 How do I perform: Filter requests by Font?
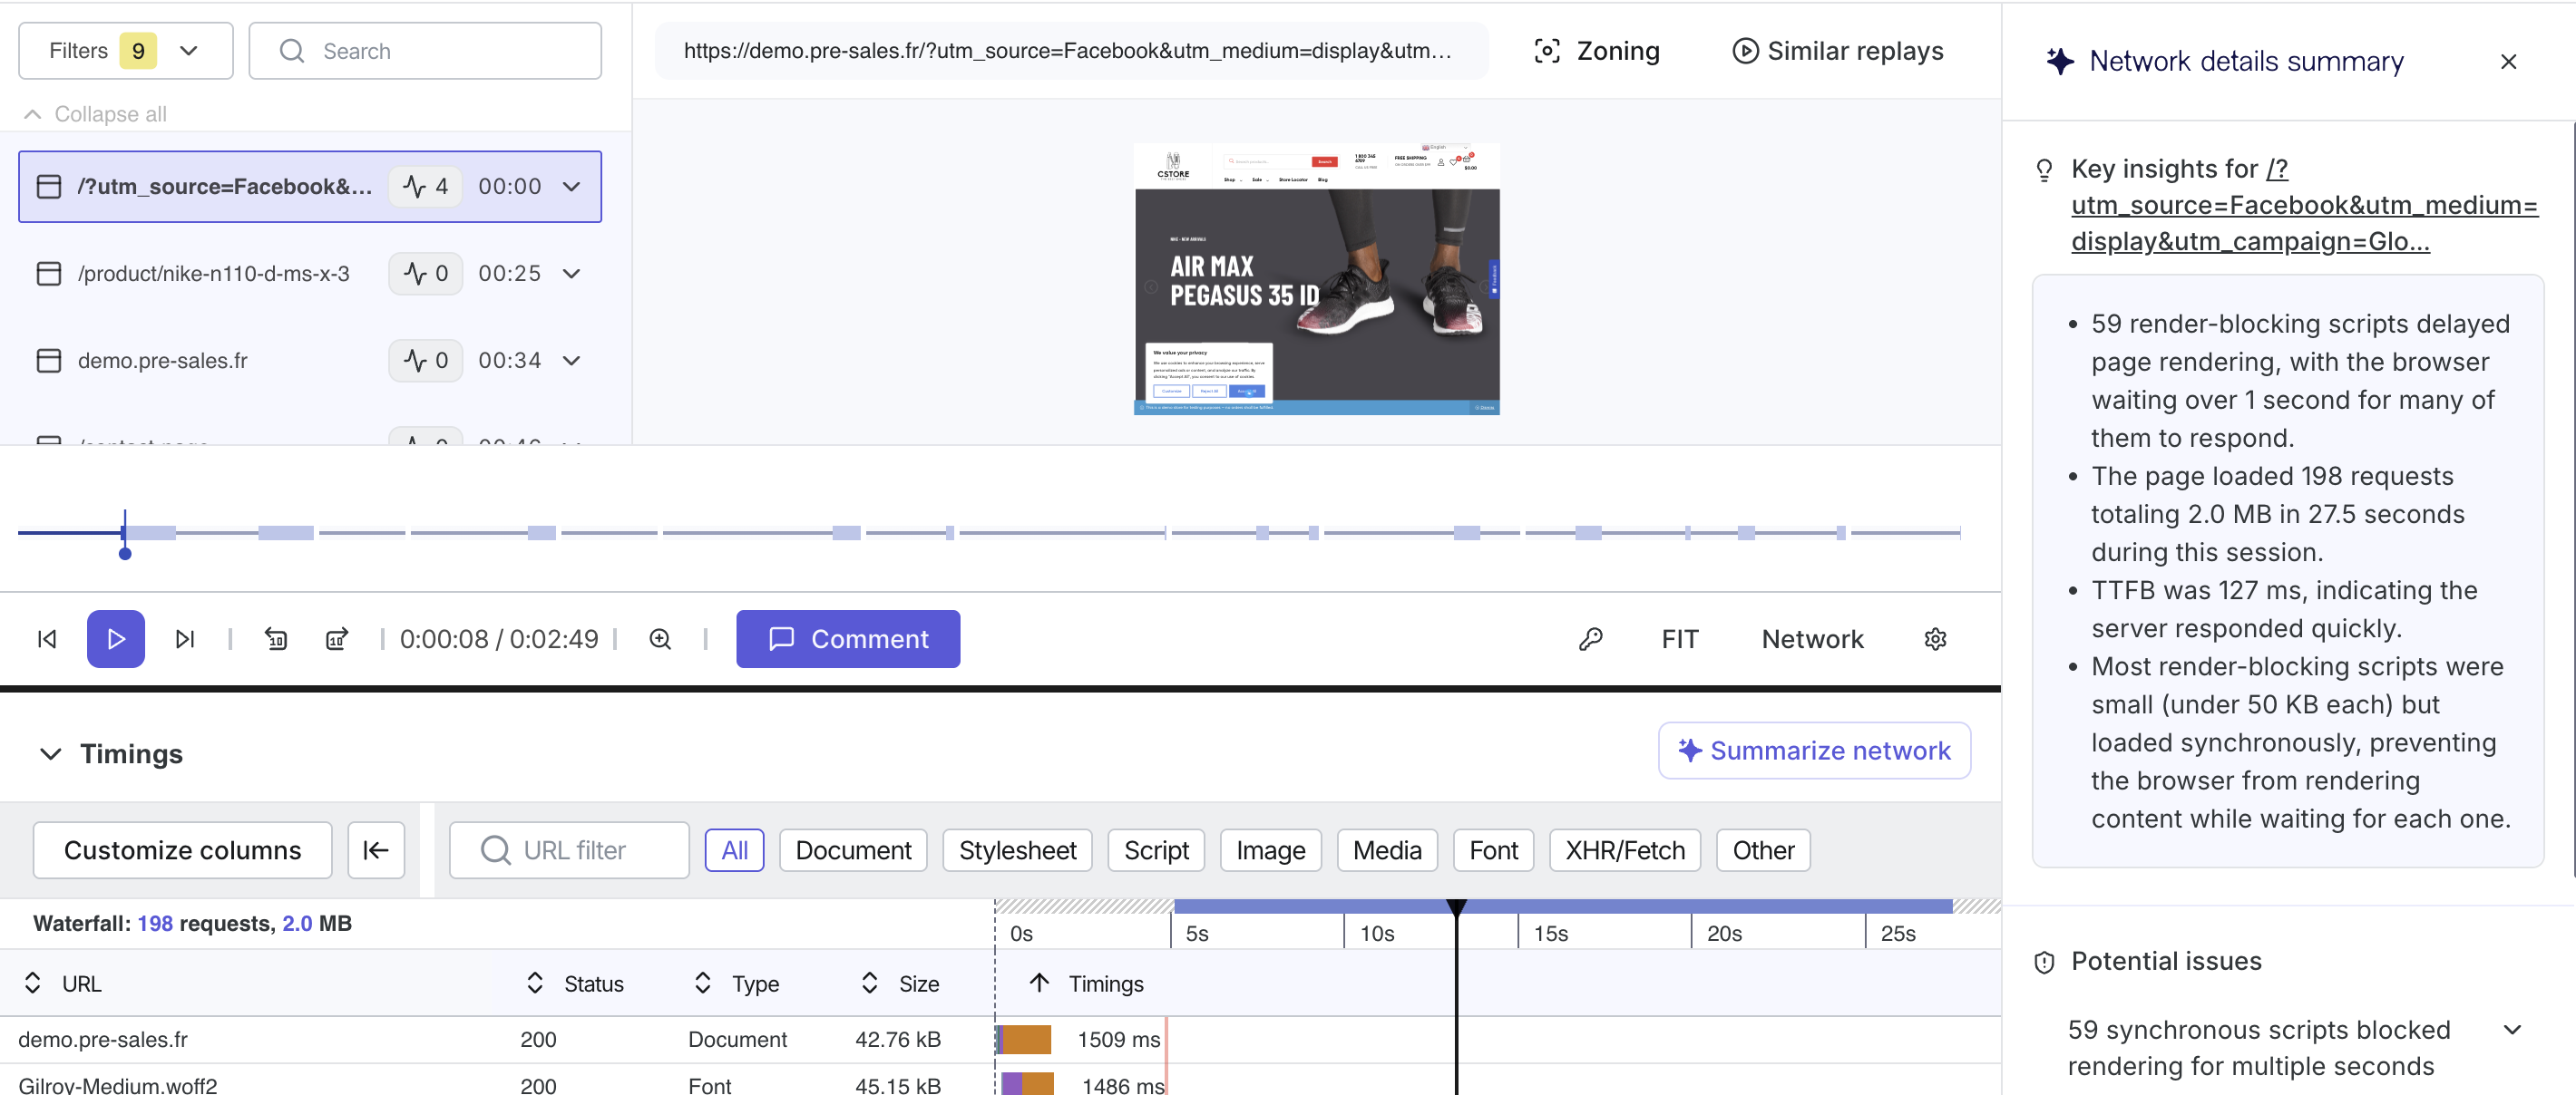pos(1493,850)
